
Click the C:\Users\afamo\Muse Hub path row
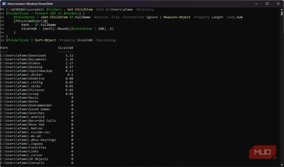point(22,125)
